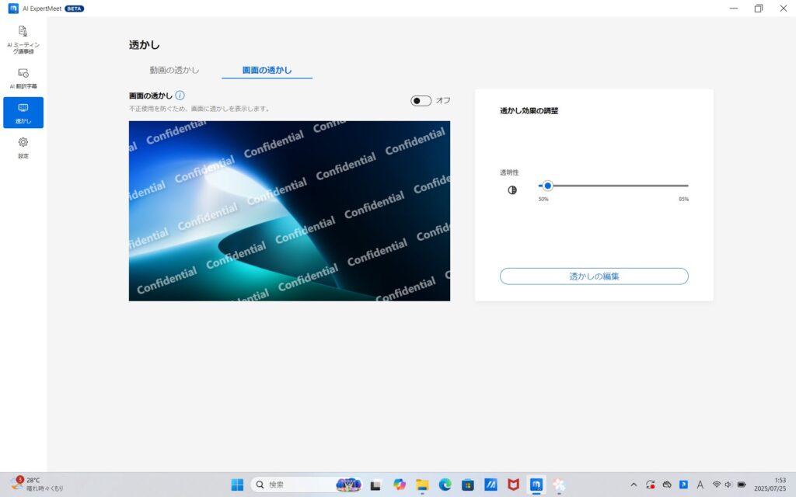Select the 画面の透かし tab
Screen dimensions: 796x497
[x=267, y=68]
